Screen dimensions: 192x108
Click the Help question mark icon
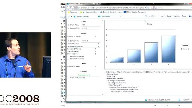(190, 16)
